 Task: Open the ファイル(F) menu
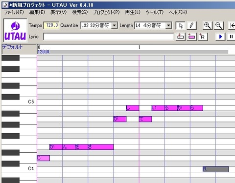pos(14,12)
